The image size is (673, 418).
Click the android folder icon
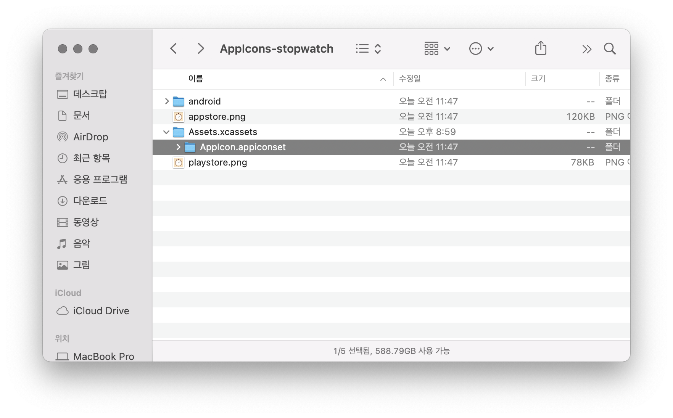pos(178,101)
